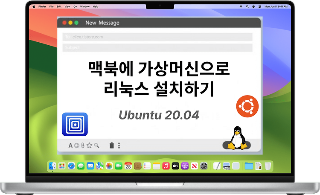Open Control Center in menu bar
320x195 pixels.
pos(260,6)
